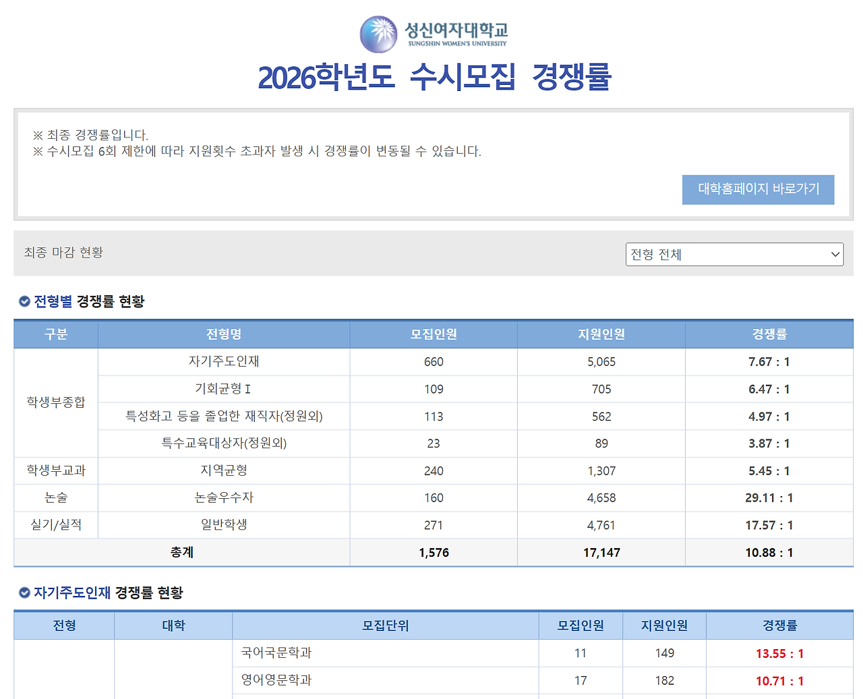The image size is (863, 699).
Task: Select the 29.11 : 1 ratio value
Action: 769,498
